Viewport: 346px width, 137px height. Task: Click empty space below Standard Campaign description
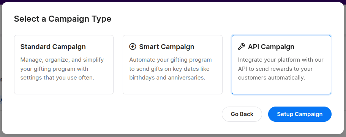click(x=64, y=88)
